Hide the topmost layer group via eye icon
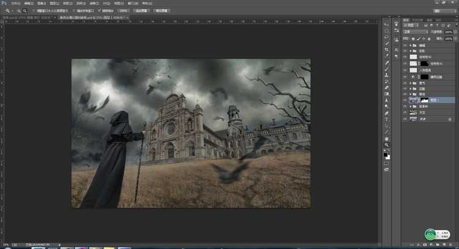 click(405, 45)
